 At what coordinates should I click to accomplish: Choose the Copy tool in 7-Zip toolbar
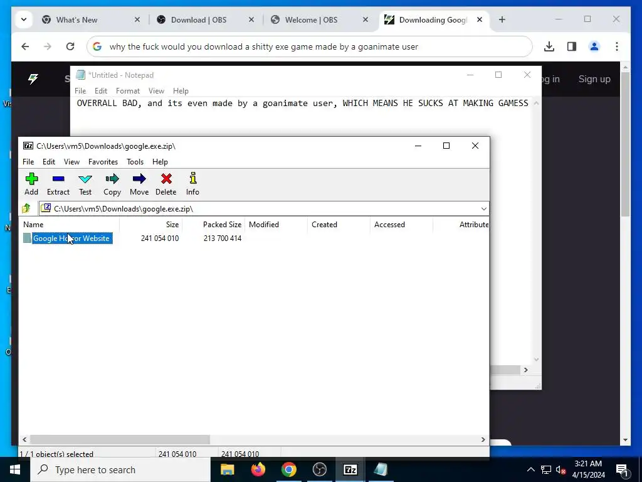click(112, 184)
